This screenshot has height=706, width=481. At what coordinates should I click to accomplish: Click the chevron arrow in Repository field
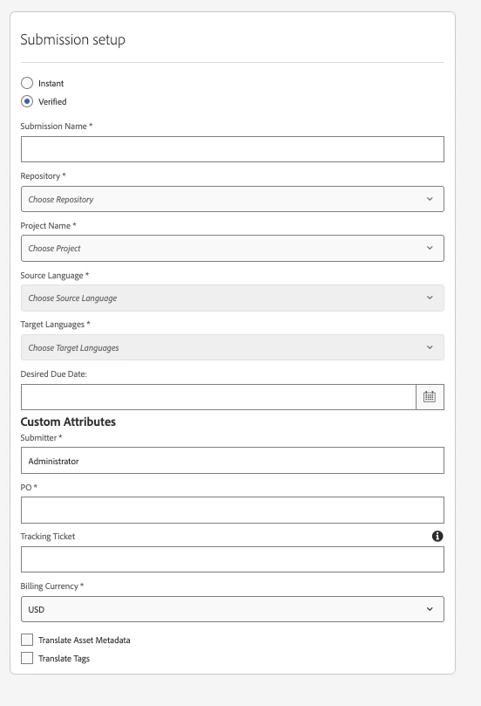coord(430,199)
